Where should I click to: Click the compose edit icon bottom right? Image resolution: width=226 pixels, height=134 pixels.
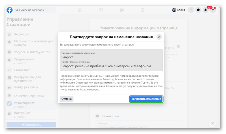pos(212,124)
